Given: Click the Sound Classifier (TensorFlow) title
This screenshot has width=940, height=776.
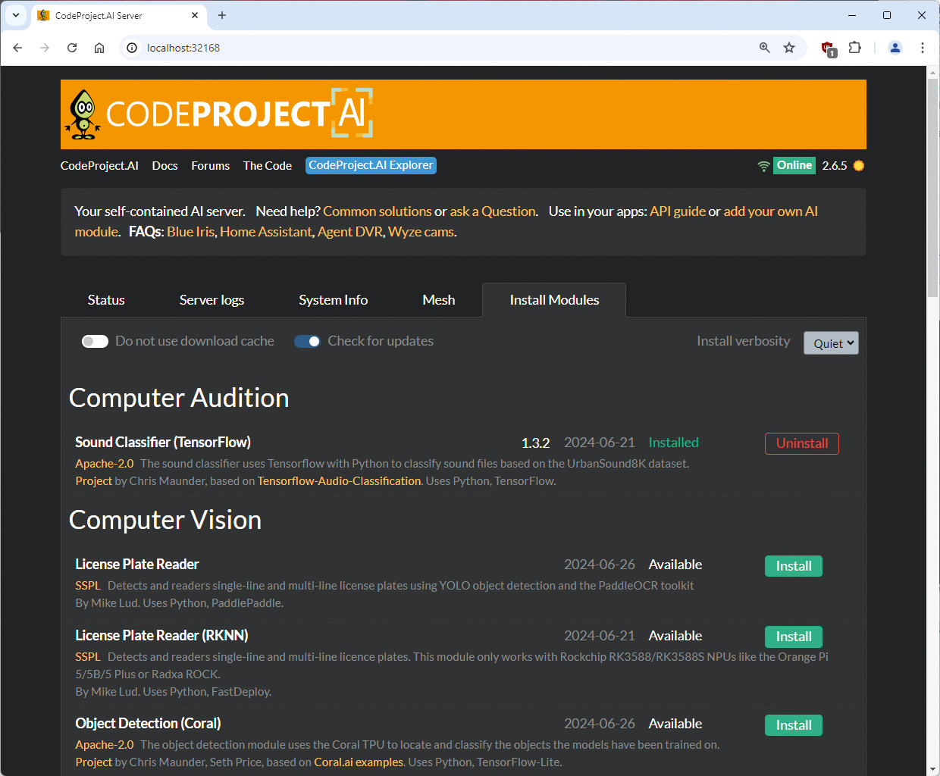Looking at the screenshot, I should pos(163,443).
